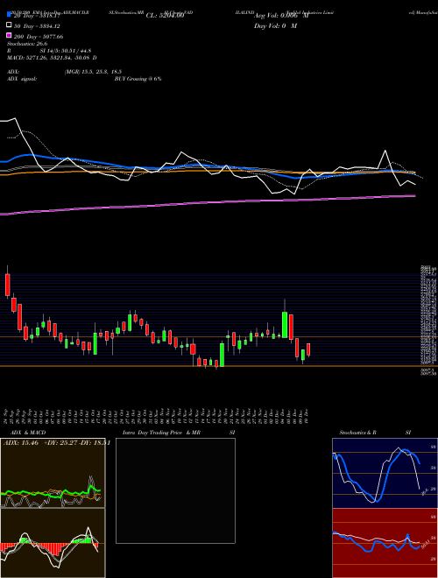438x578 pixels.
Task: Open the MACD histogram chart thumbnail
Action: coord(53,543)
